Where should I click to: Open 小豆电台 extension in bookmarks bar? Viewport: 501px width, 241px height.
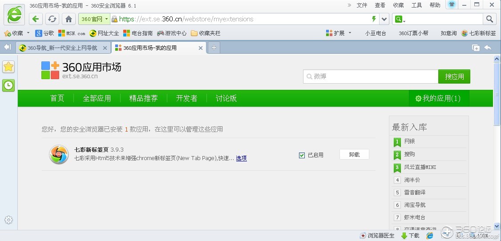[x=376, y=33]
